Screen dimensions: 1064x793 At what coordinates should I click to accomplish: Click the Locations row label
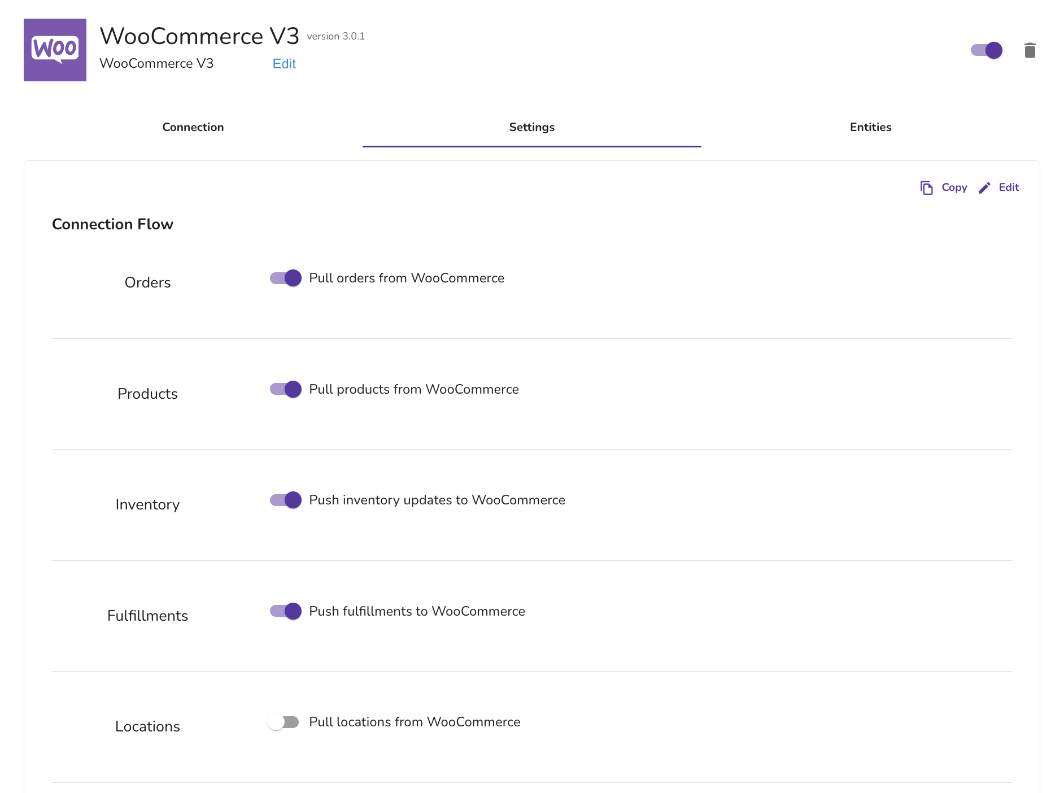[147, 726]
